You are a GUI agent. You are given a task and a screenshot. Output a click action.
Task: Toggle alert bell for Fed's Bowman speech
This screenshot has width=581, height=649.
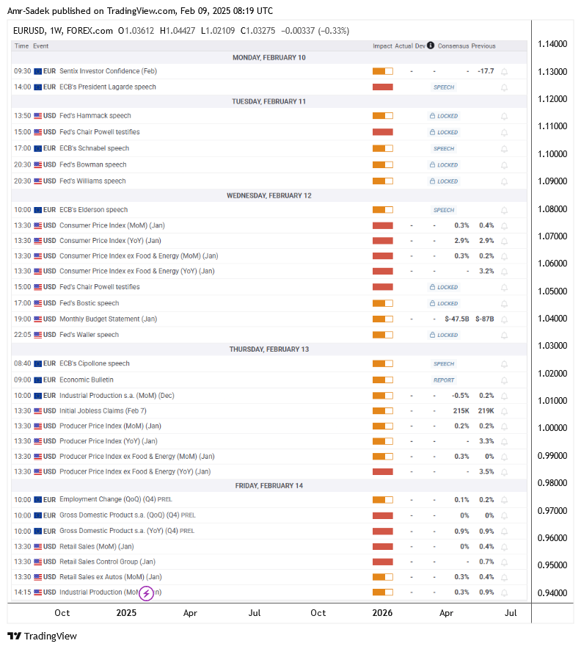(x=504, y=165)
